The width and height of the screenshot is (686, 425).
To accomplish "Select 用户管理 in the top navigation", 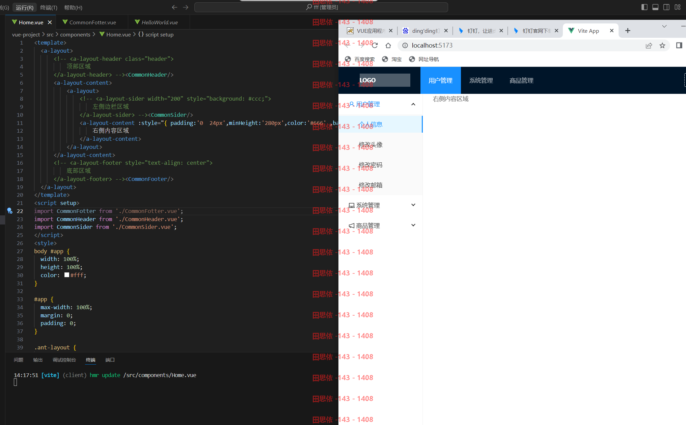I will tap(440, 80).
